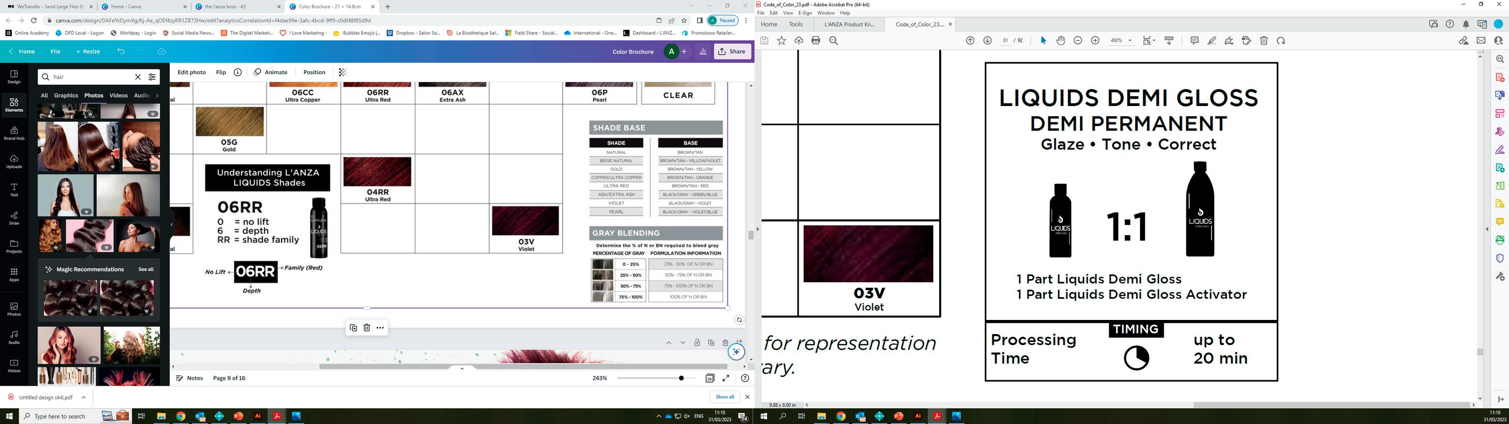Select the Draw tool in Canva
Screen dimensions: 1509x424
tap(14, 218)
